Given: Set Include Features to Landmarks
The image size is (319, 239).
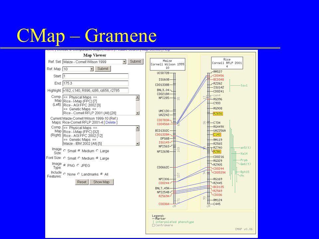Looking at the screenshot, I should 78,174.
